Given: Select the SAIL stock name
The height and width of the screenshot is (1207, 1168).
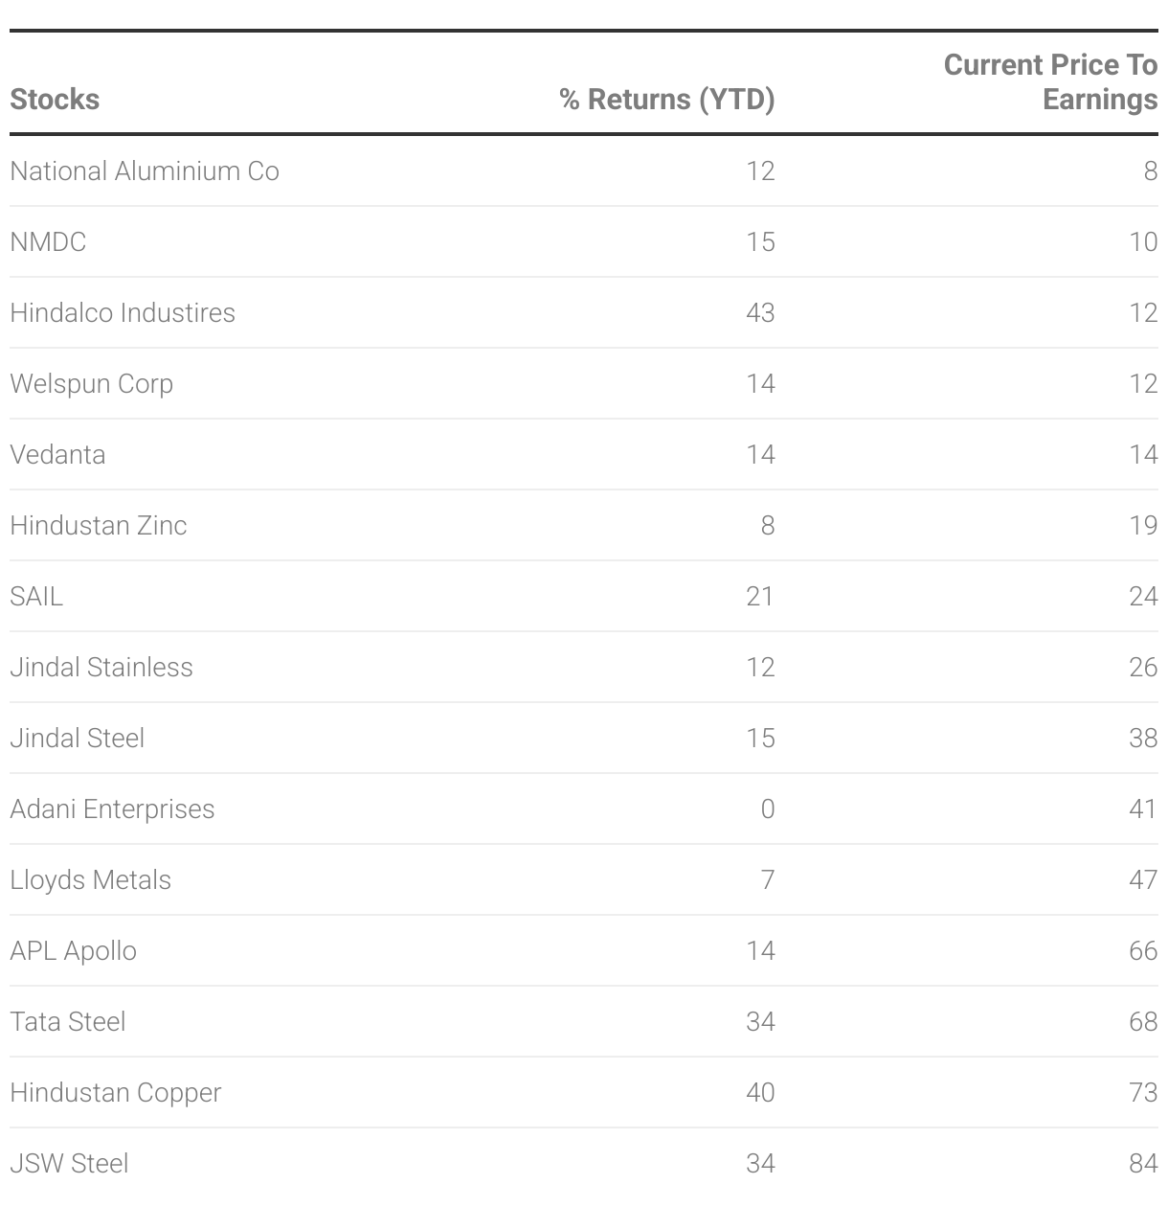Looking at the screenshot, I should point(36,597).
